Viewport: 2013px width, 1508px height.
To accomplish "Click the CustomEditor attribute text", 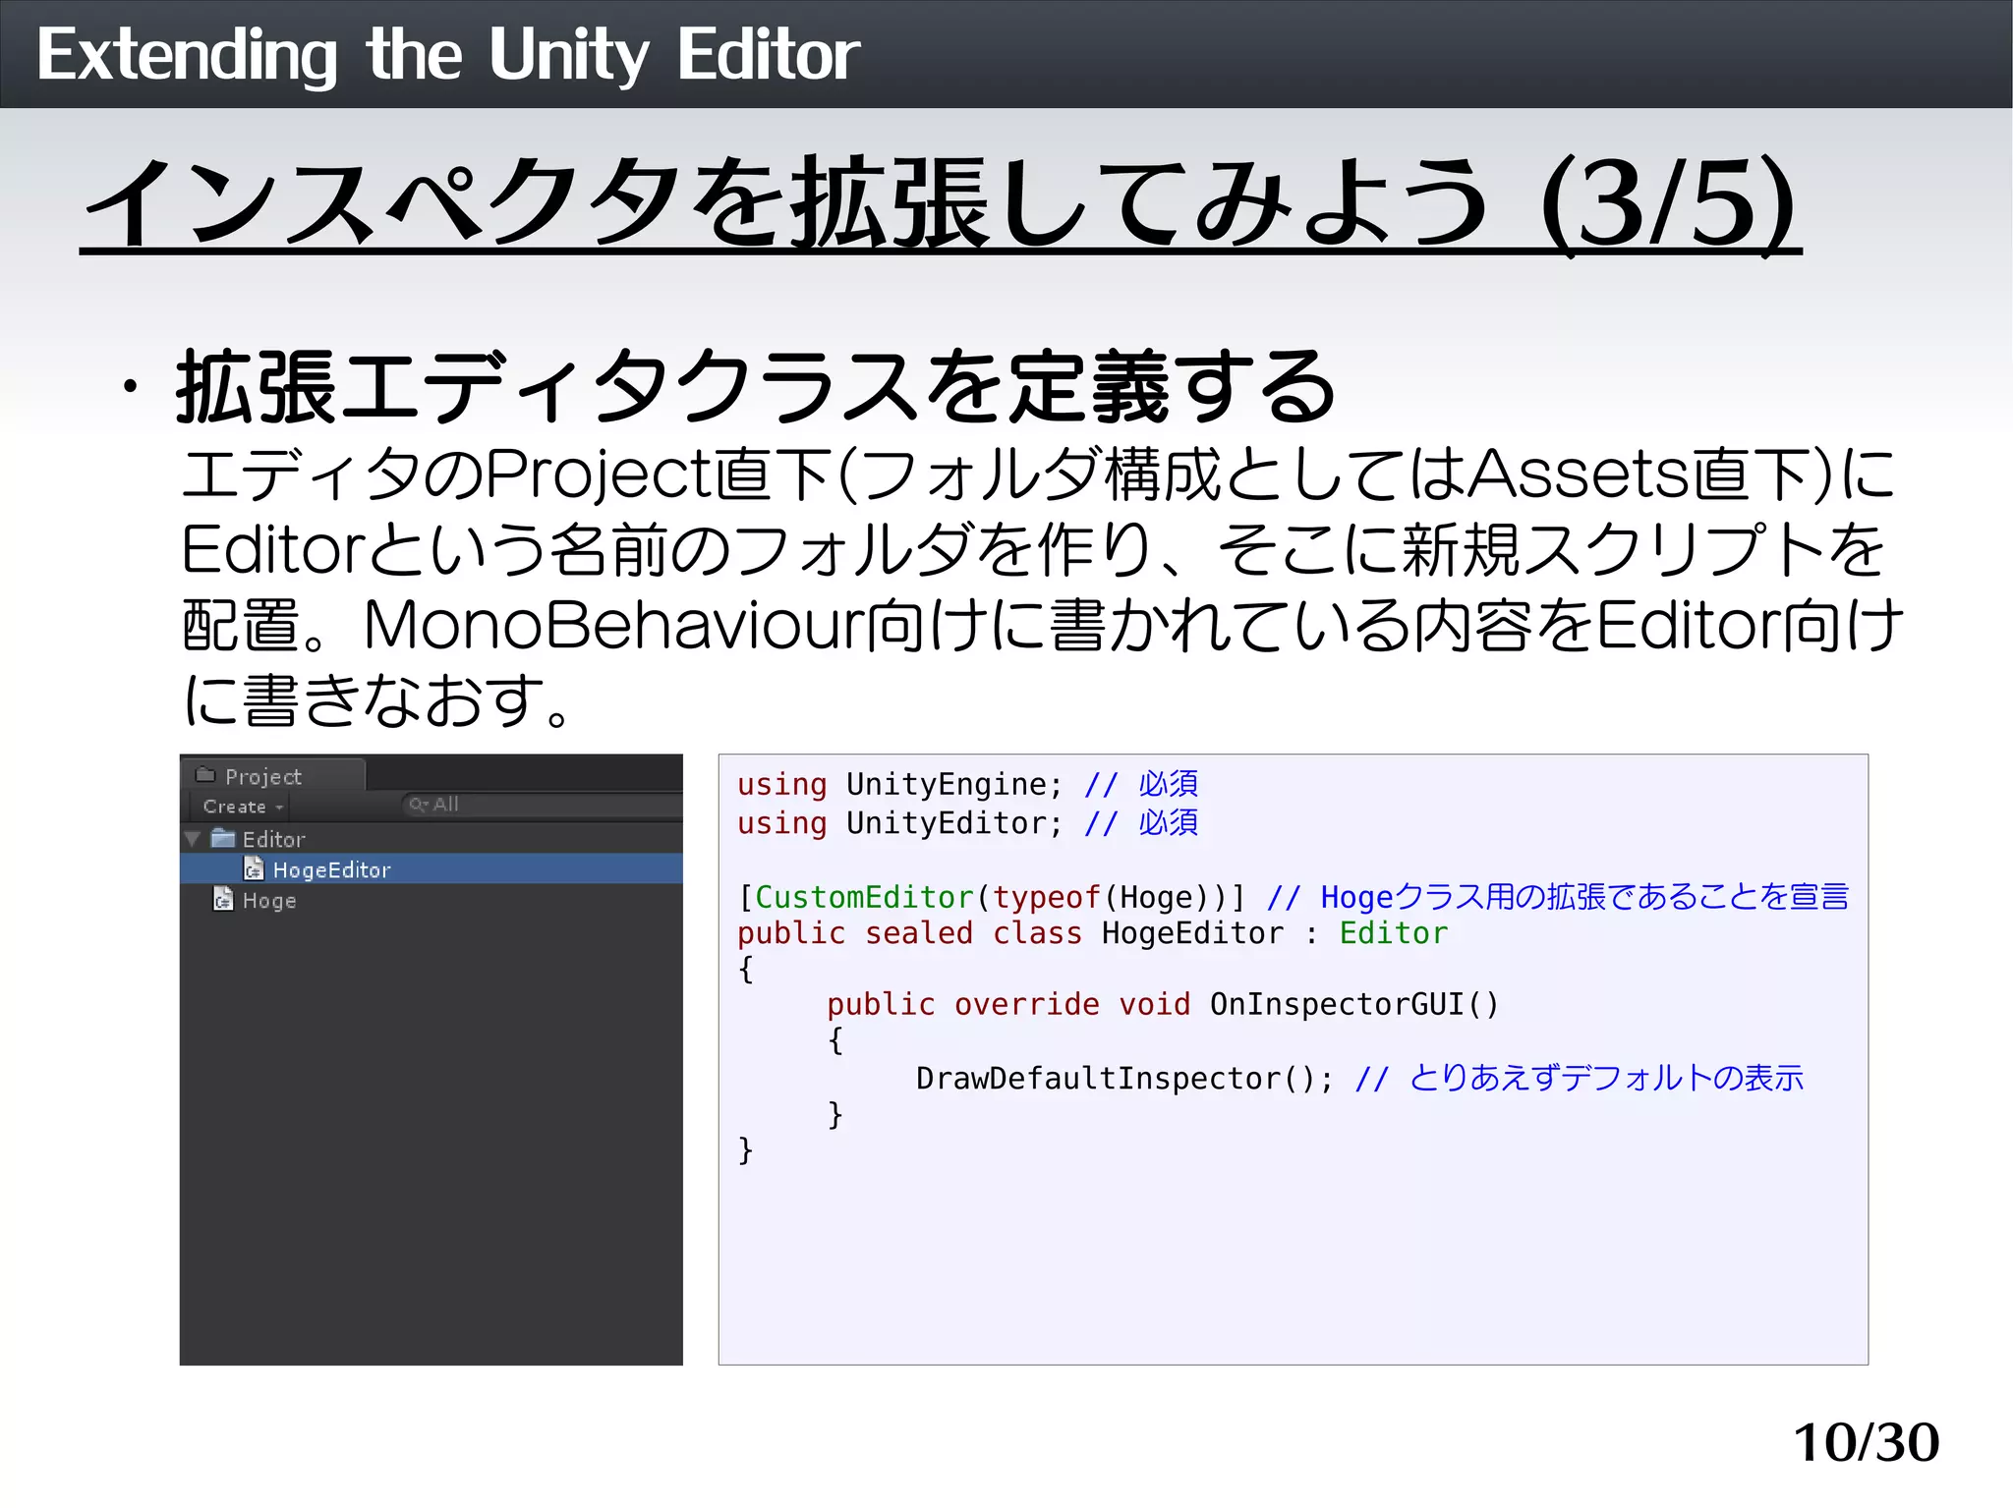I will tap(863, 897).
